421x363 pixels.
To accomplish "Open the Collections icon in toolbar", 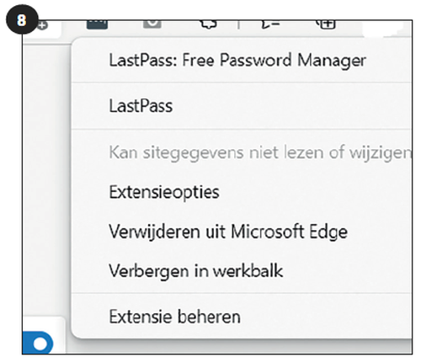I will point(326,24).
